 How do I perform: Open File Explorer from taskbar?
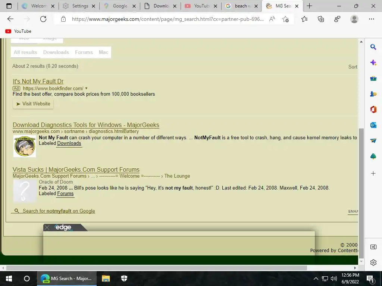106,279
